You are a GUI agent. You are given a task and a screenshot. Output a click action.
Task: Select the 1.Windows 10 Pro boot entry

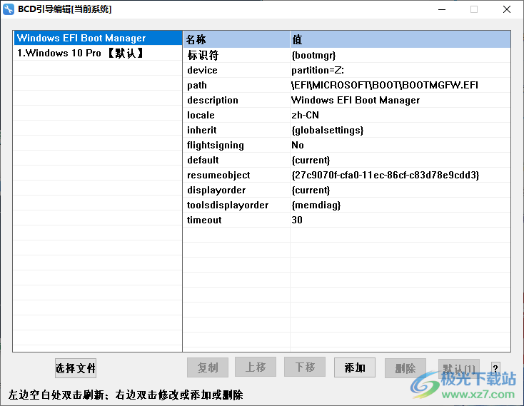pyautogui.click(x=80, y=53)
